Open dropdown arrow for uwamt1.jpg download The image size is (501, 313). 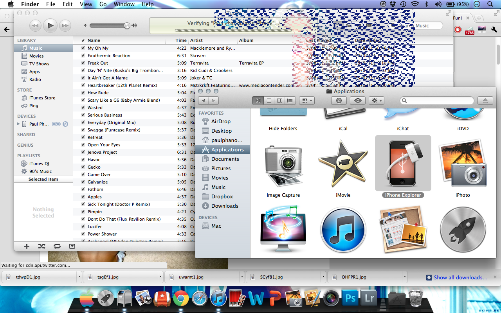[242, 277]
